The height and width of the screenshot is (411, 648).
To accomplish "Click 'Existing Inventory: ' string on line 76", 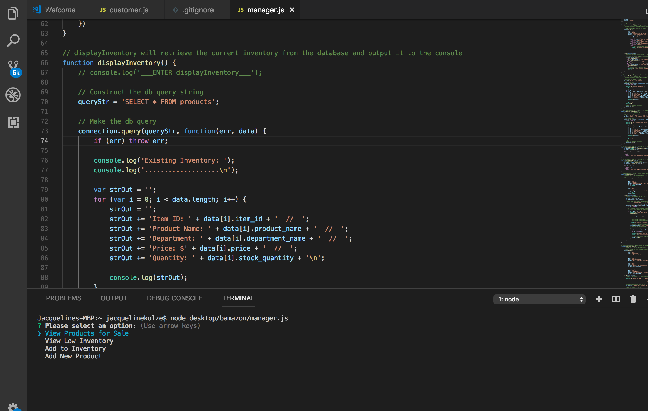I will point(184,160).
